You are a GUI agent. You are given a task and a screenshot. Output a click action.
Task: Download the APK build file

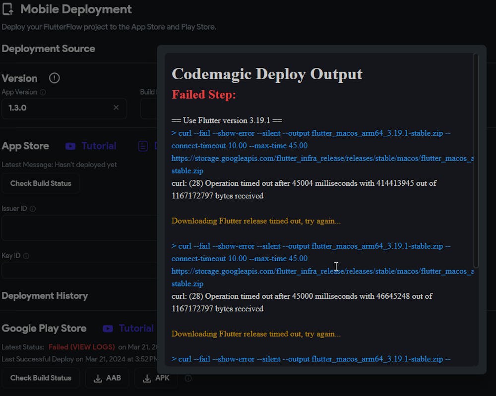pos(156,378)
